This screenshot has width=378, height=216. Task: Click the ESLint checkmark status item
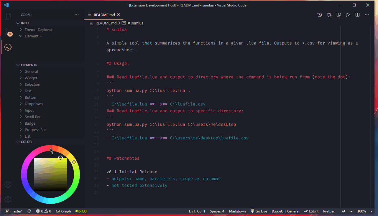(x=311, y=211)
